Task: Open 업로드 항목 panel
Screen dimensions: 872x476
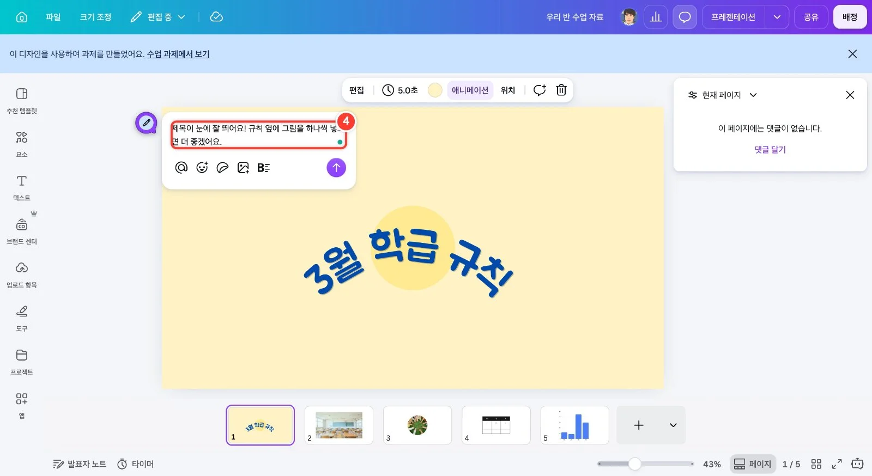Action: coord(22,275)
